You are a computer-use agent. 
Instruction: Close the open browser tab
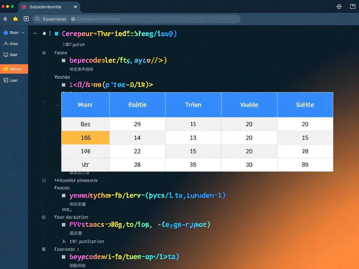(x=75, y=7)
